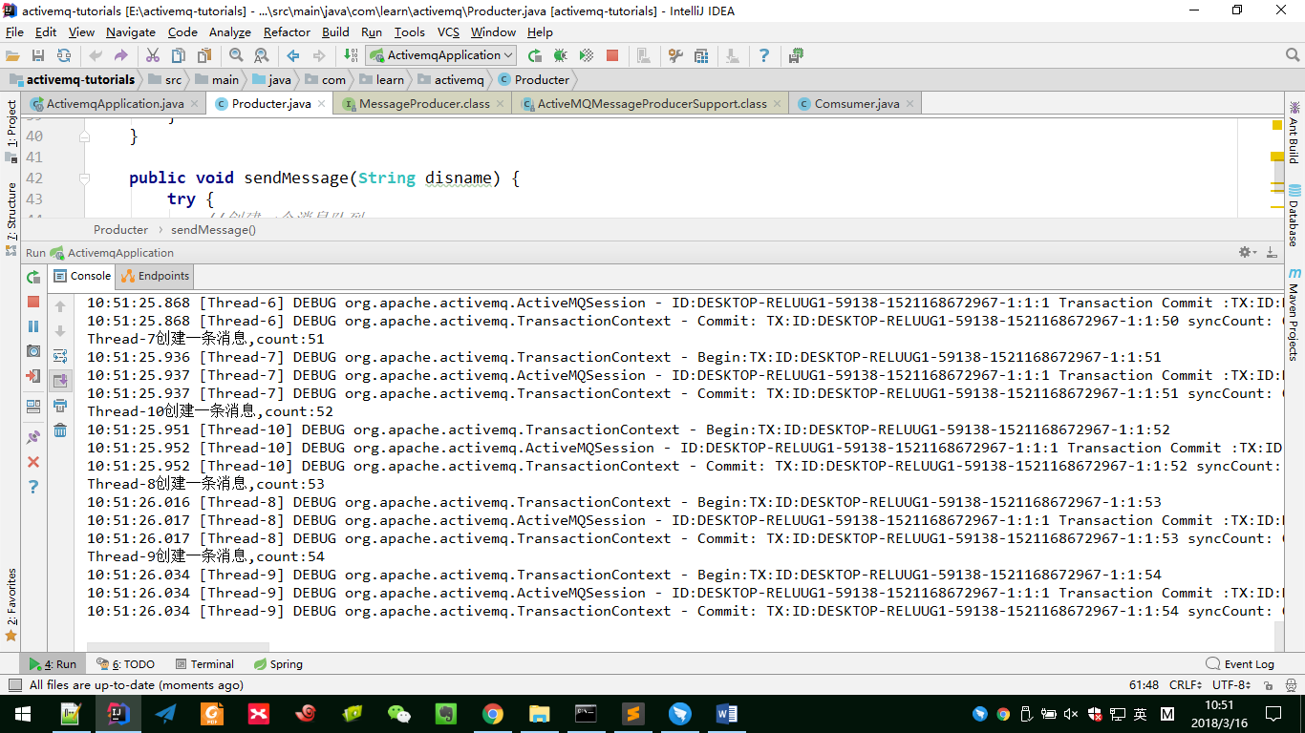
Task: Switch to ActivemqApplication.java editor tab
Action: coord(116,103)
